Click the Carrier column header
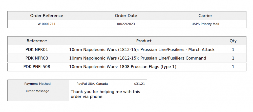 click(205, 16)
